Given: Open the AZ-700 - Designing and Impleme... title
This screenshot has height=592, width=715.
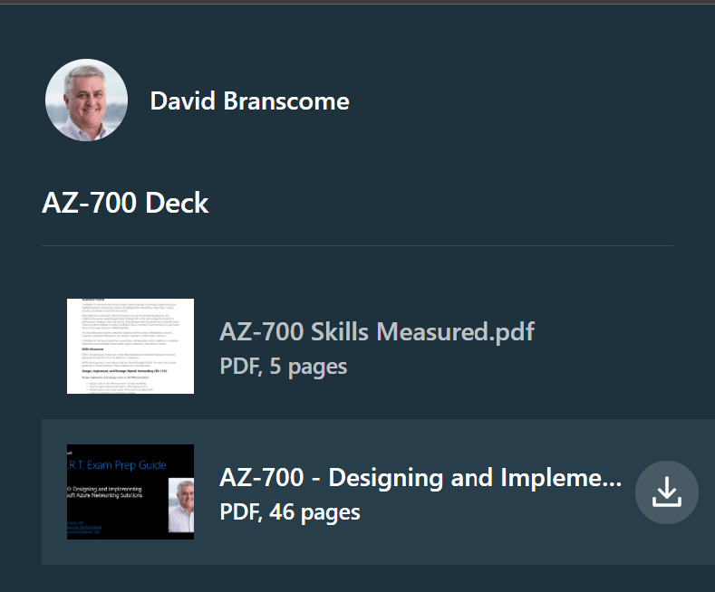Looking at the screenshot, I should (x=420, y=478).
